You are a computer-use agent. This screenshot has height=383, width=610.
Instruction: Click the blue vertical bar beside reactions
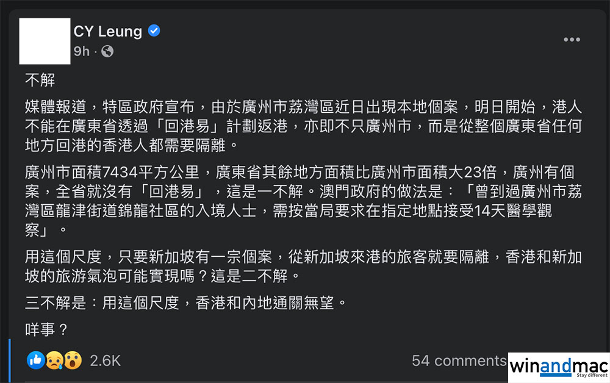coord(10,361)
